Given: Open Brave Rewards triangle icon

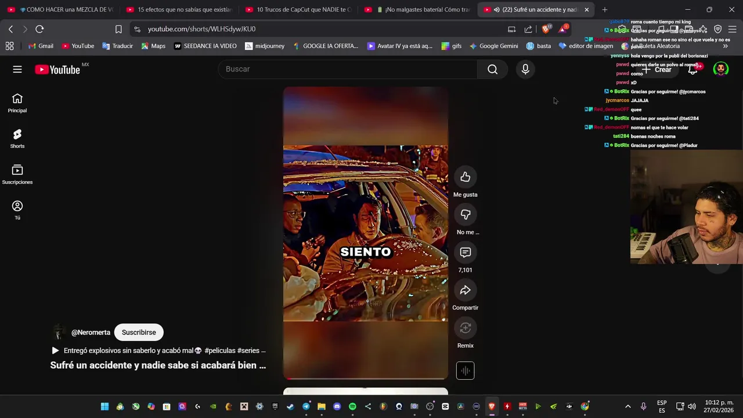Looking at the screenshot, I should (562, 29).
